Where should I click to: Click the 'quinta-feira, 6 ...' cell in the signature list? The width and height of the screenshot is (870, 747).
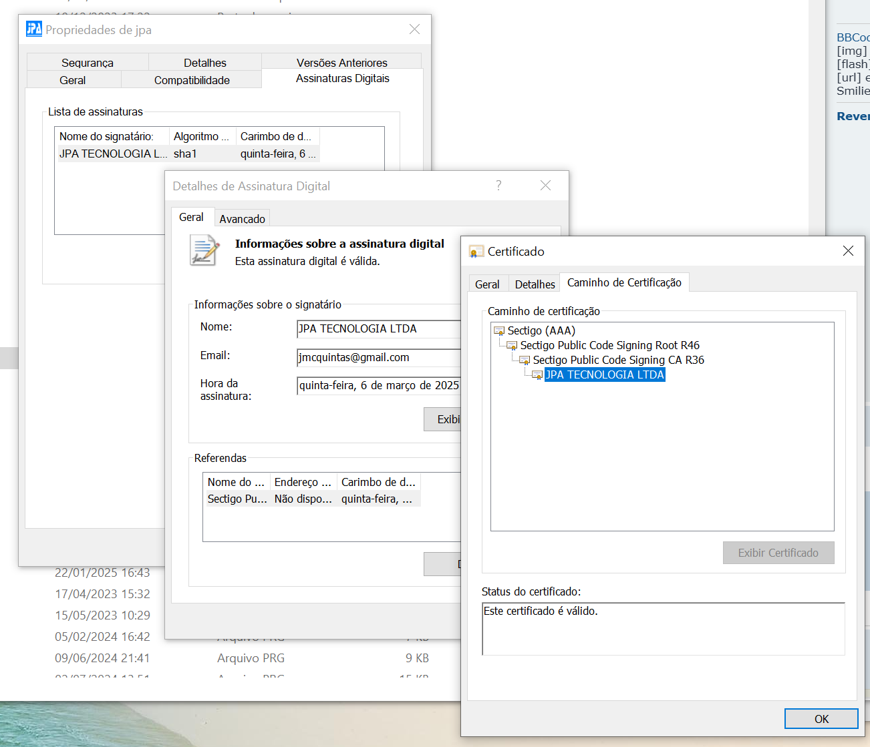coord(278,154)
